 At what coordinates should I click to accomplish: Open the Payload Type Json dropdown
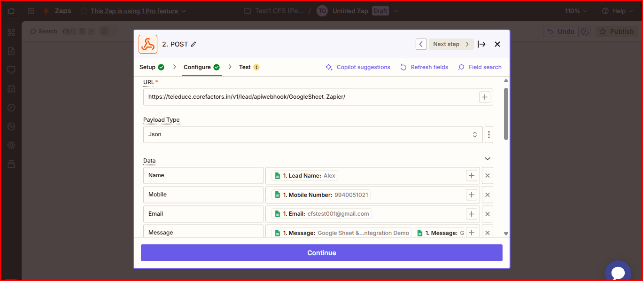click(313, 135)
